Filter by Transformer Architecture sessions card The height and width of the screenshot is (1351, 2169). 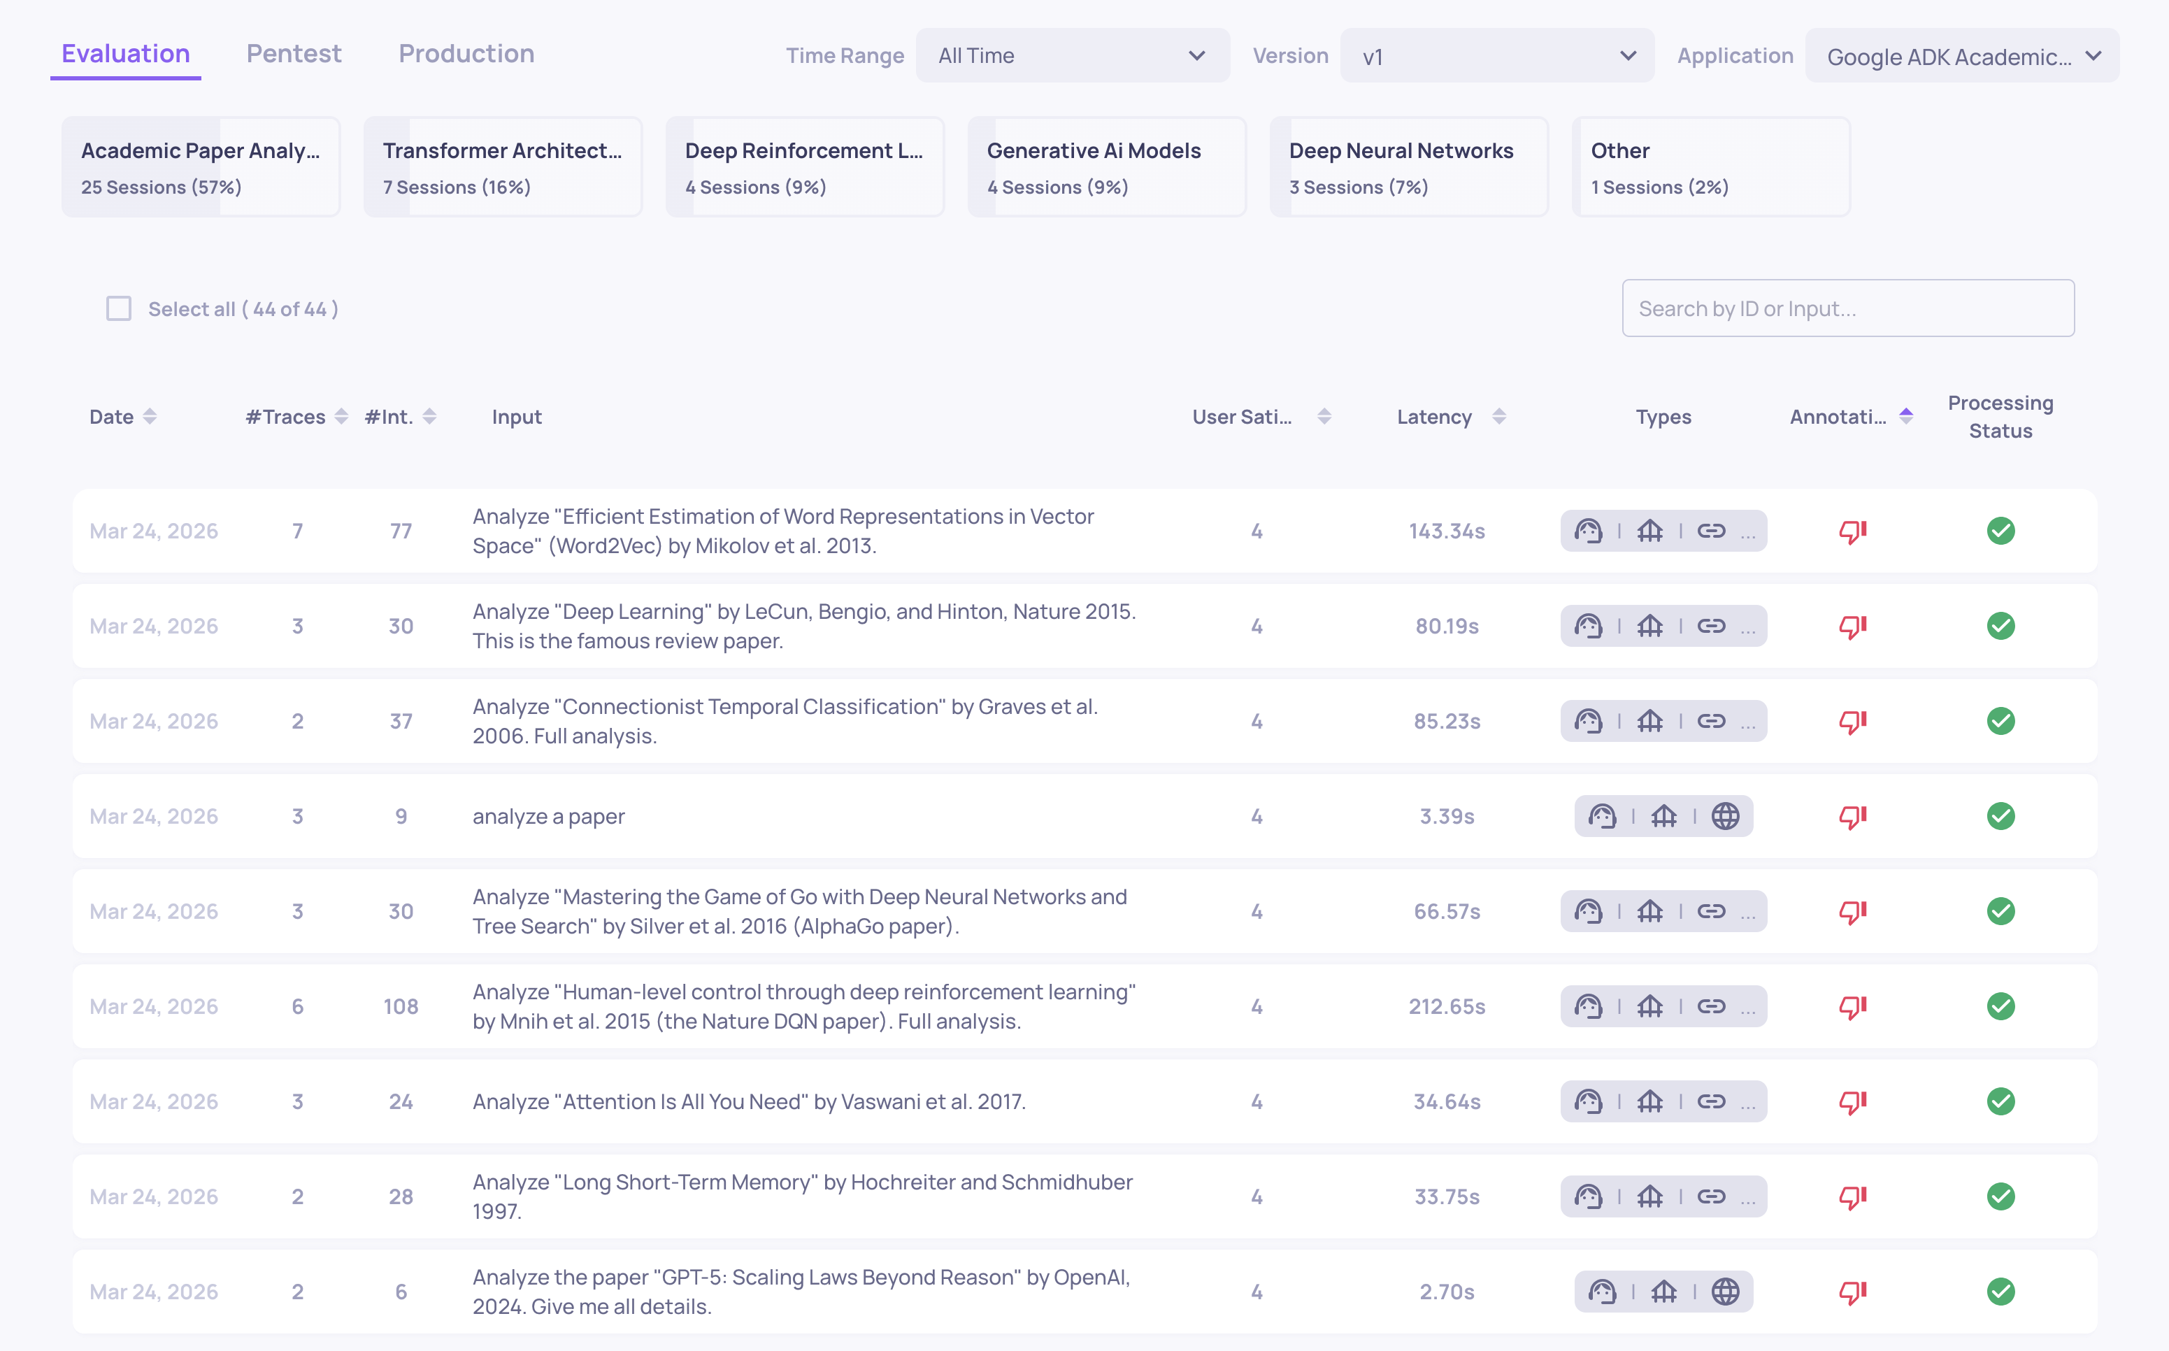pyautogui.click(x=502, y=167)
